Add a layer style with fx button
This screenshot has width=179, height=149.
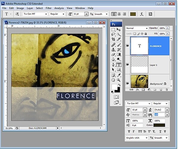point(137,90)
